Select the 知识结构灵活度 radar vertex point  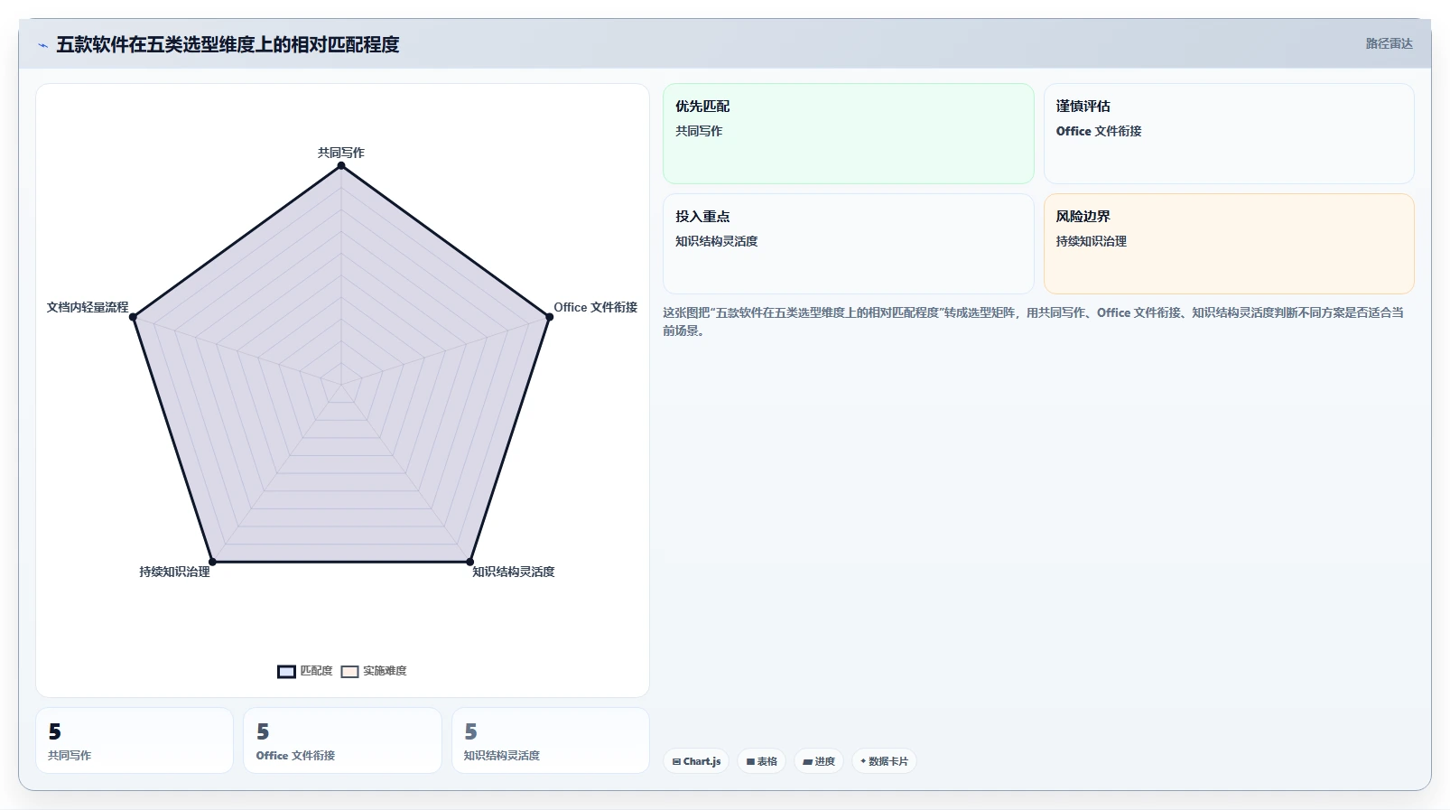point(469,562)
